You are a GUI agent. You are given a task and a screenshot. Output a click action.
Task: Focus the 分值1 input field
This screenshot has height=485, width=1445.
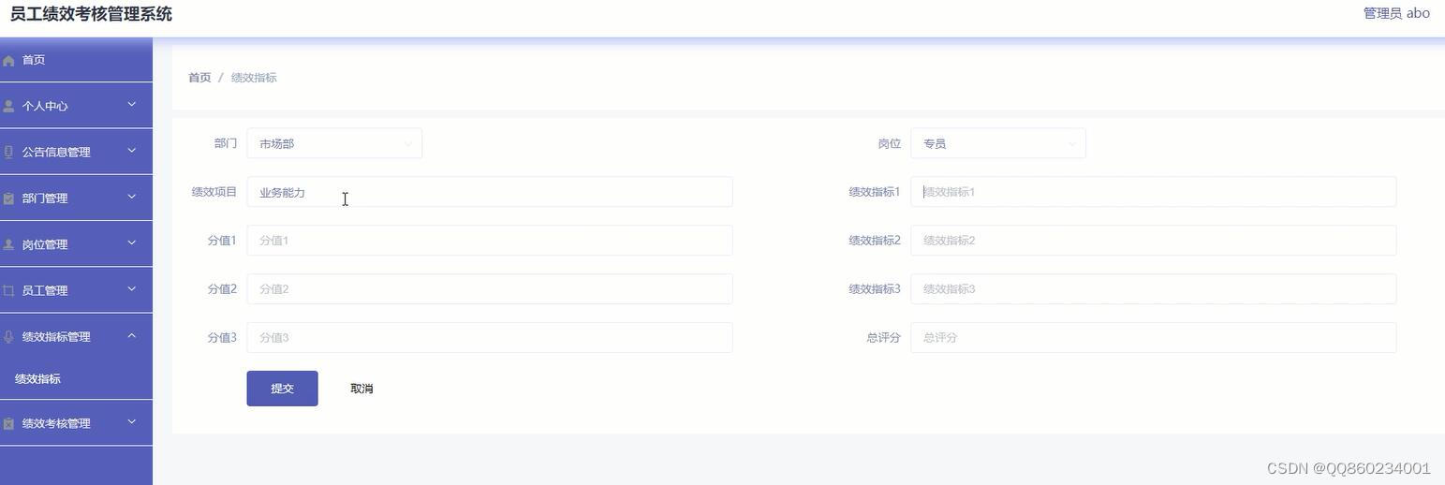pyautogui.click(x=490, y=241)
